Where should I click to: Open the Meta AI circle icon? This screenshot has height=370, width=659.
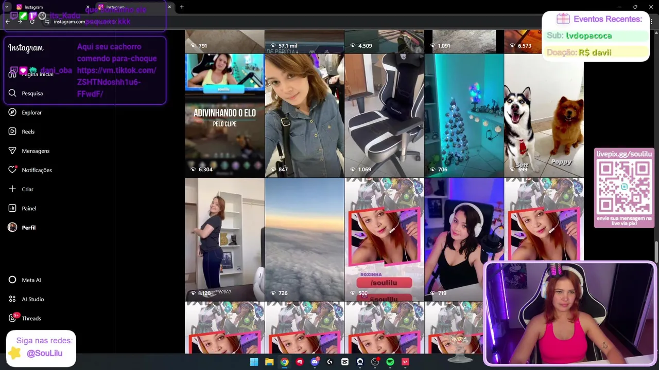[12, 280]
